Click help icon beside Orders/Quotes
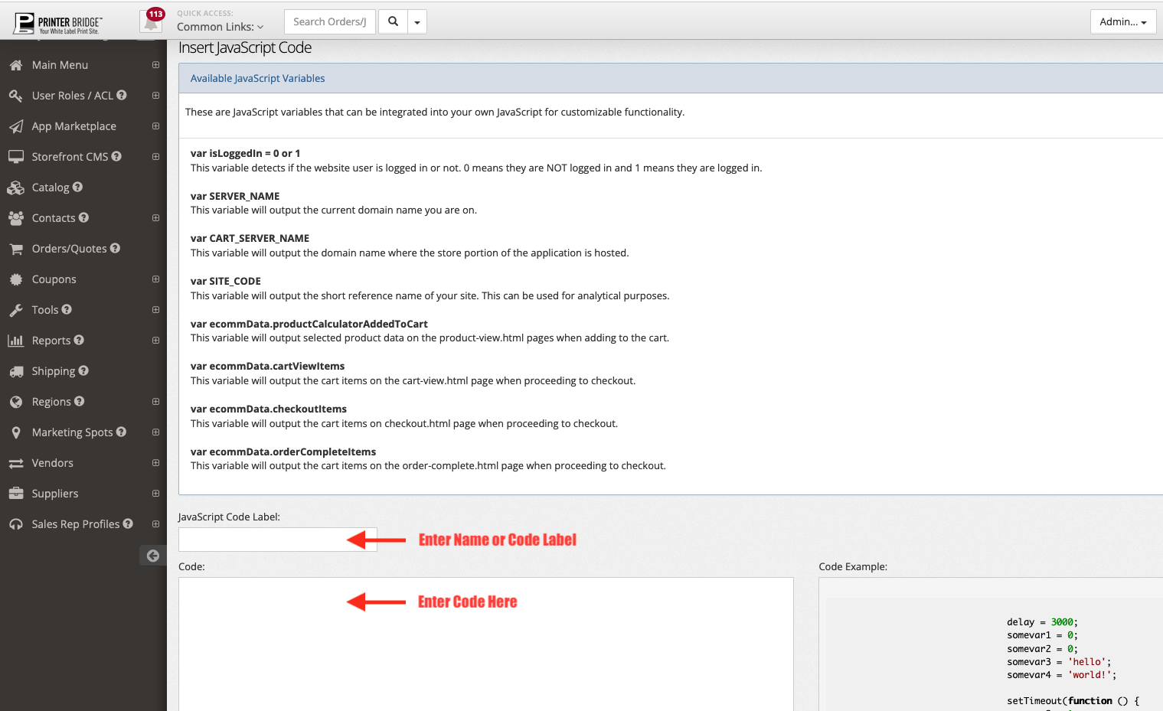 point(115,248)
